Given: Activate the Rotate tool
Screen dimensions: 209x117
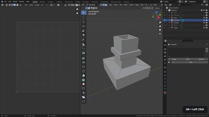Looking at the screenshot, I should pyautogui.click(x=84, y=26).
